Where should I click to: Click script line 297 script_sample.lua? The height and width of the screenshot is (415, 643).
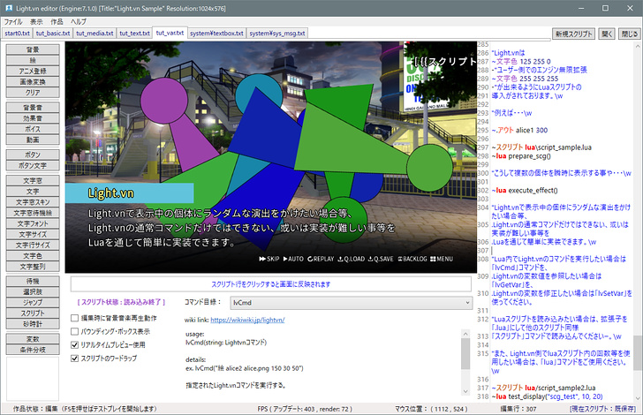tap(541, 147)
